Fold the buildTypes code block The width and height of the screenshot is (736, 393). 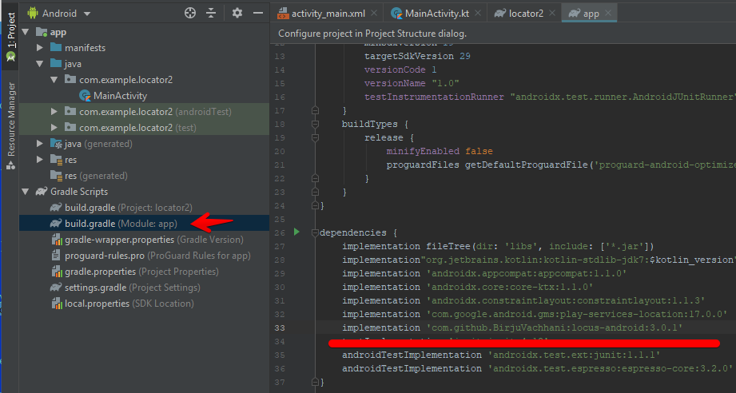[316, 124]
